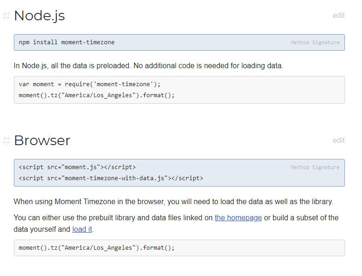The height and width of the screenshot is (276, 362).
Task: Click the npm install moment-timezone code box
Action: (x=179, y=42)
